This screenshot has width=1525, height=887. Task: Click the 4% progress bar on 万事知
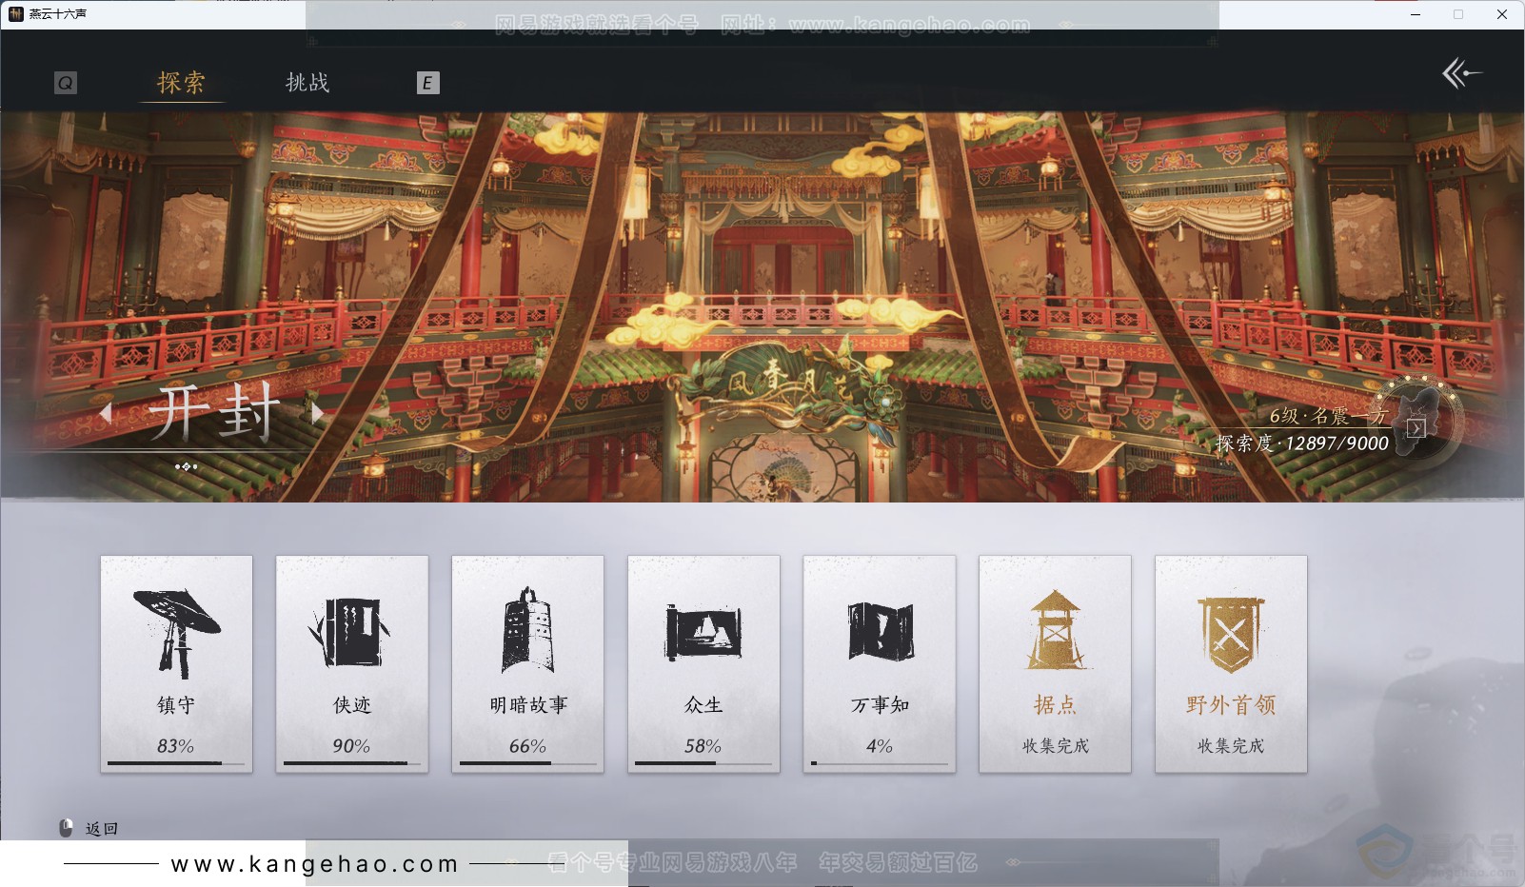(x=880, y=763)
